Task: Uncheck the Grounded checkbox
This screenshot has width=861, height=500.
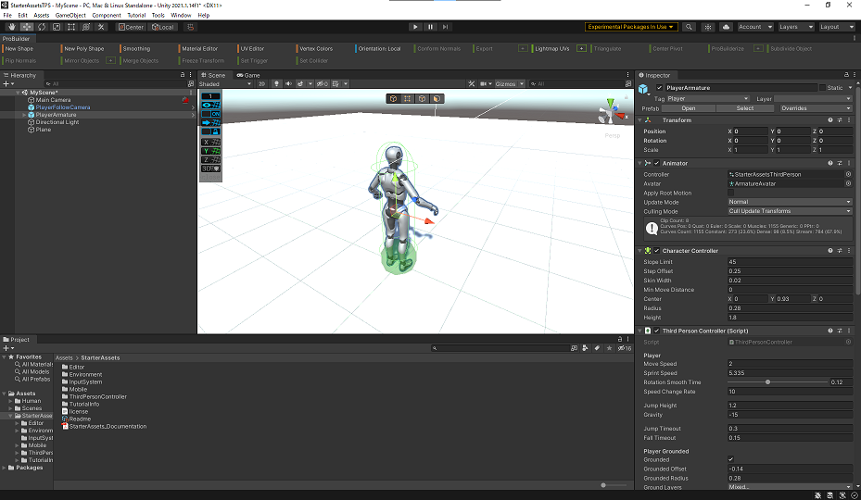Action: (x=730, y=459)
